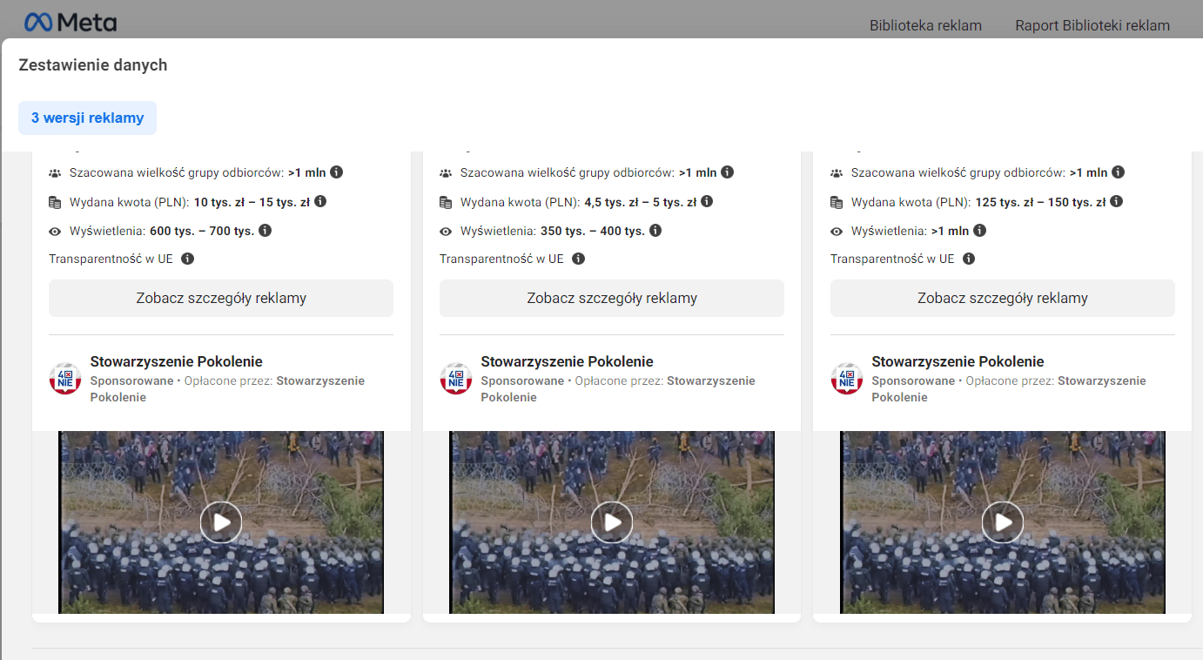The width and height of the screenshot is (1203, 660).
Task: Click impressions info icon beside >1 mln views, 125–150 tys. zł ad
Action: click(x=979, y=231)
